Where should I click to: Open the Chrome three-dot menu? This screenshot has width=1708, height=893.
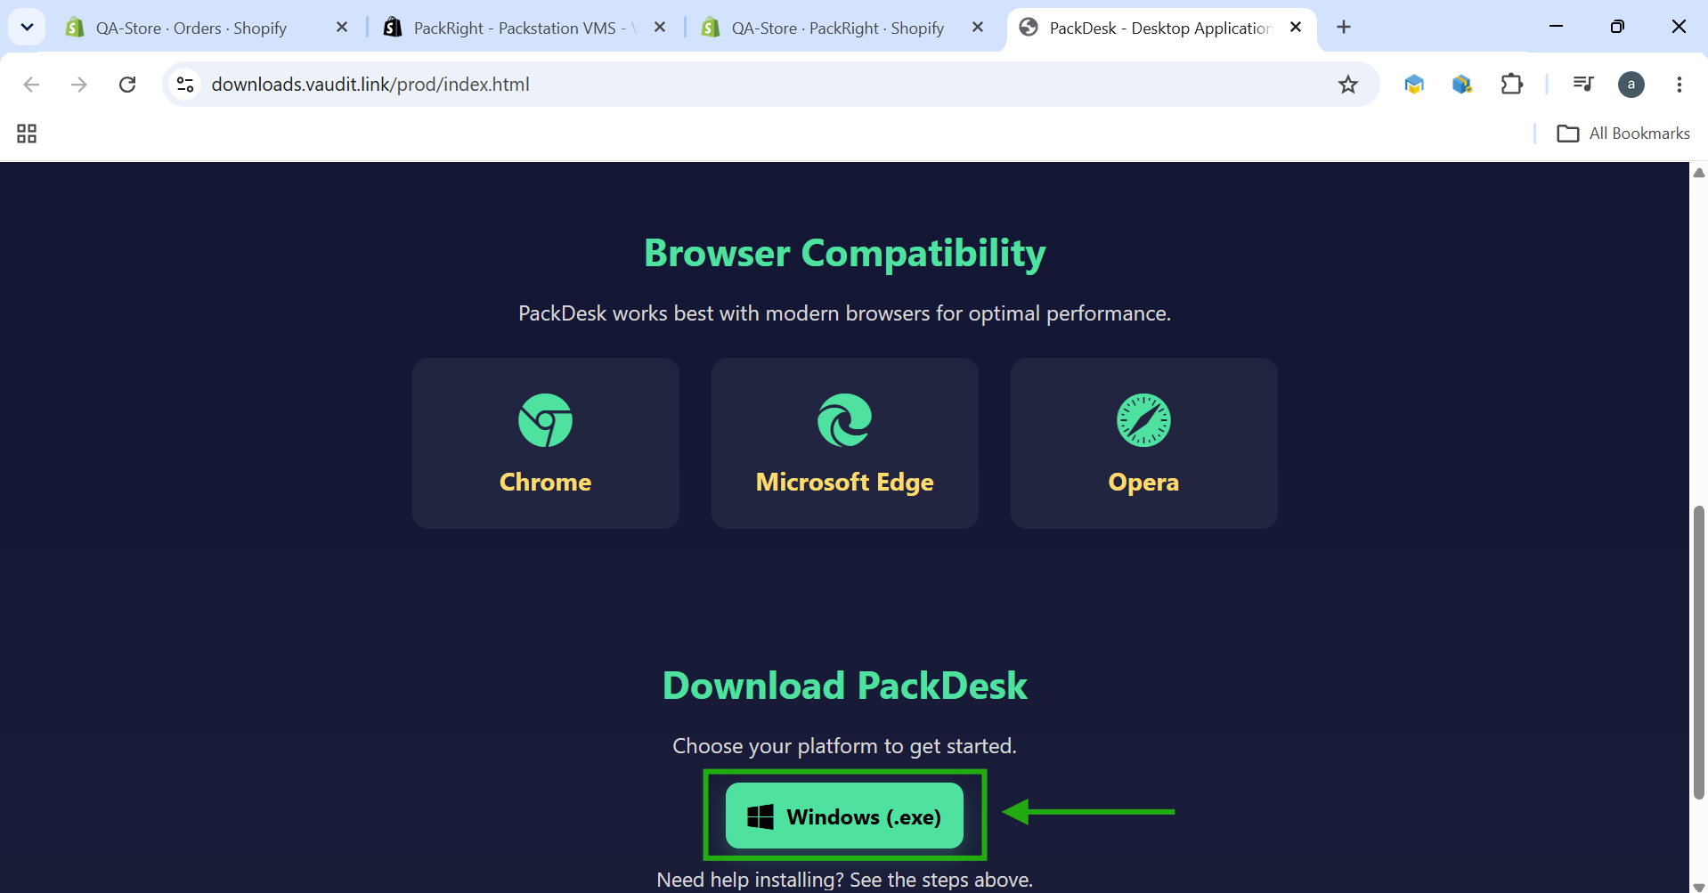tap(1680, 85)
